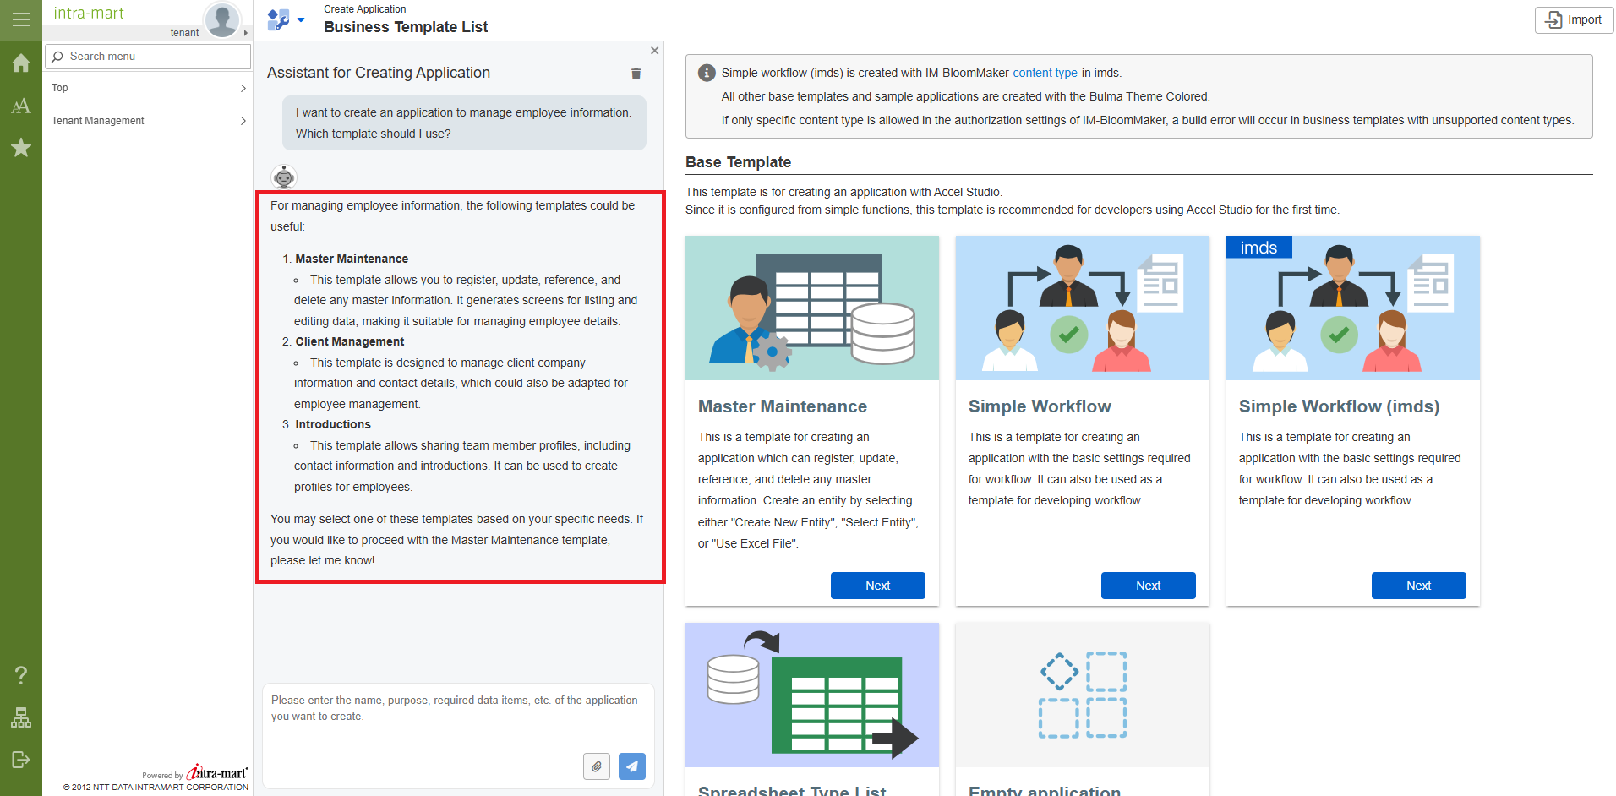Screen dimensions: 1616x796
Task: Send message with paper plane button
Action: [x=631, y=766]
